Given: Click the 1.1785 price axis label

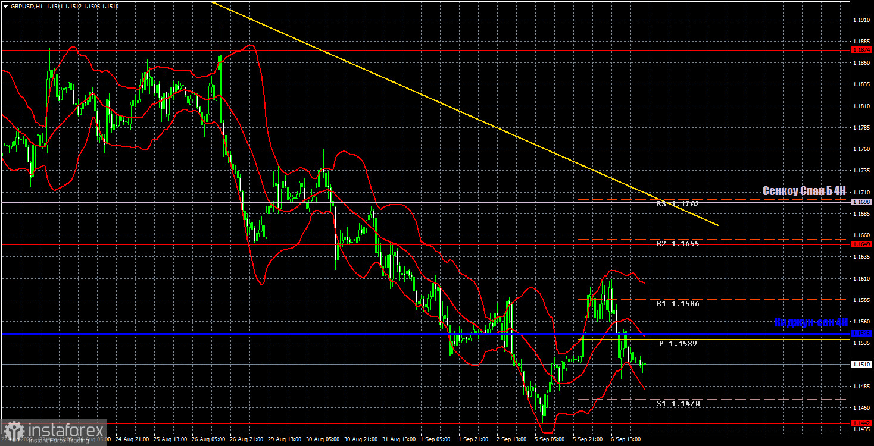Looking at the screenshot, I should (861, 127).
